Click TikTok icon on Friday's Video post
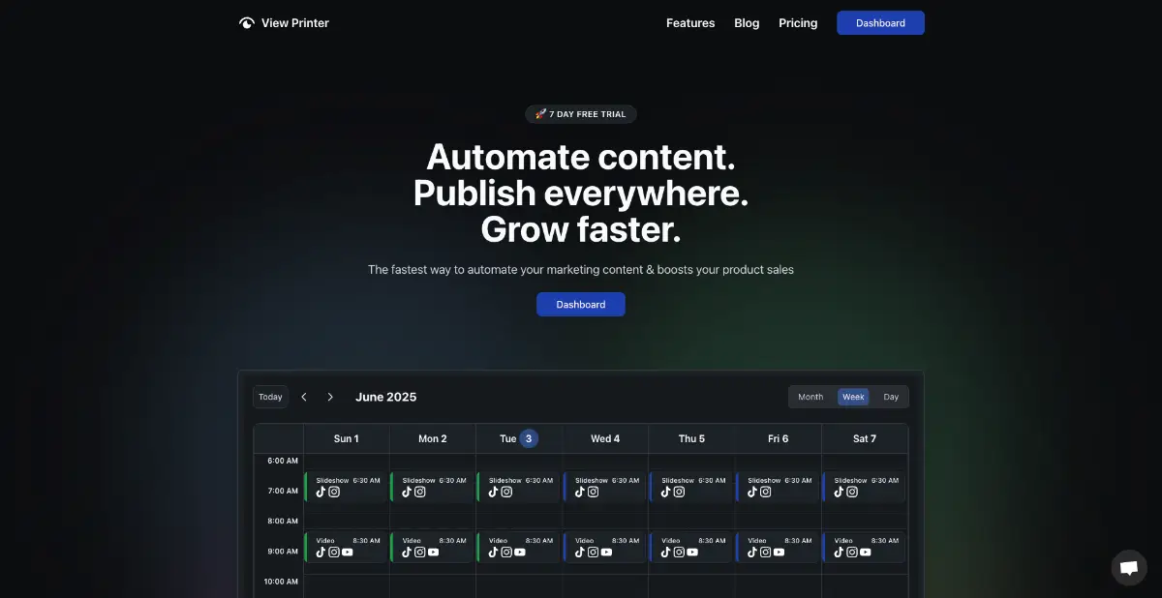This screenshot has height=598, width=1162. (752, 553)
